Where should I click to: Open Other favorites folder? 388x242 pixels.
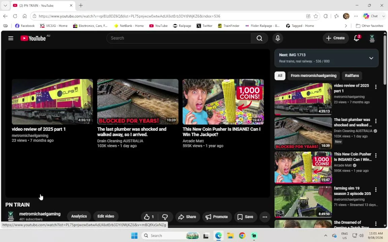(x=369, y=26)
